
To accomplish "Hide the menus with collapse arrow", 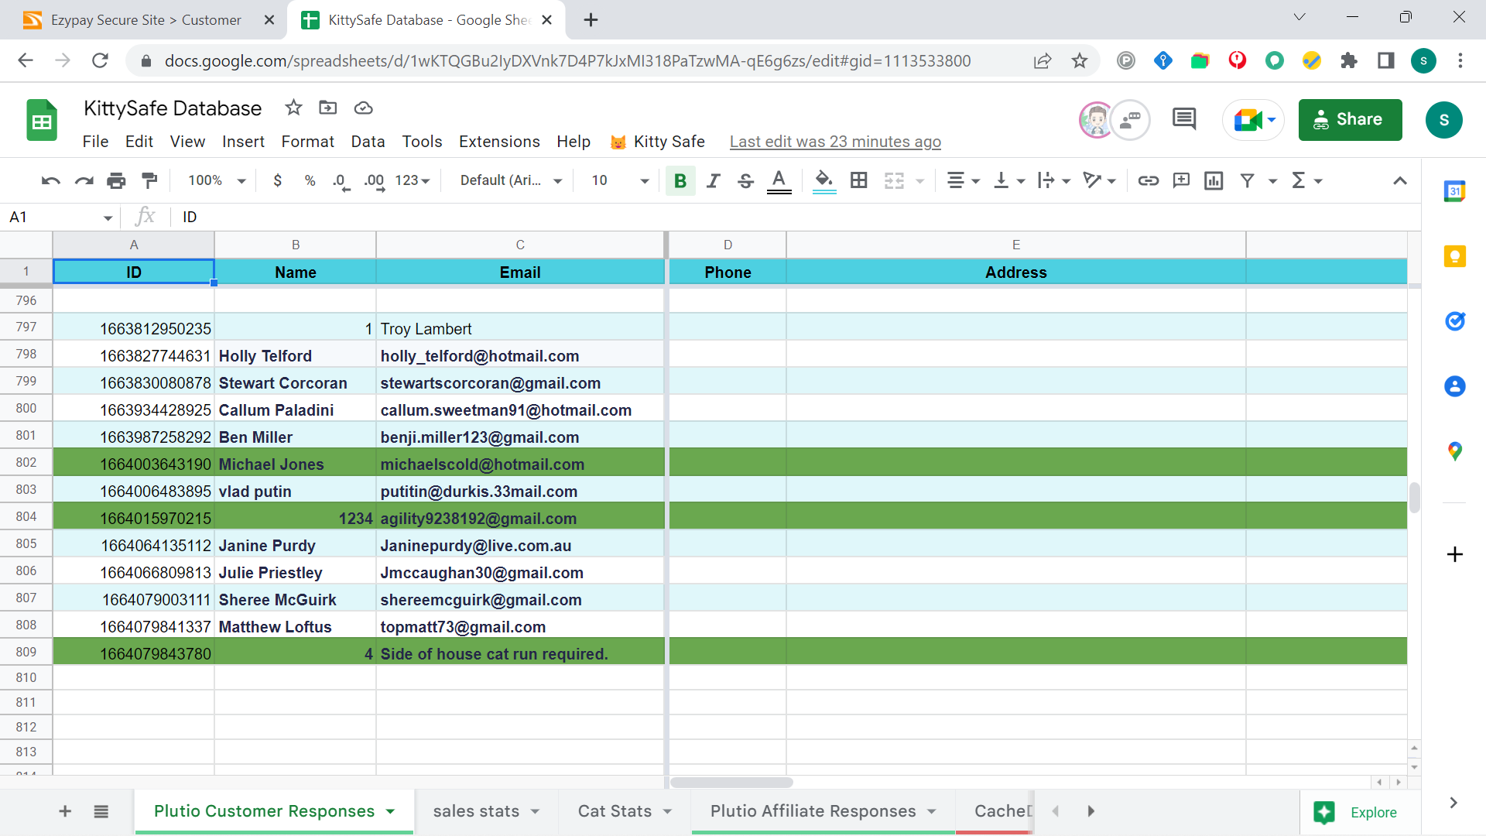I will pos(1399,180).
